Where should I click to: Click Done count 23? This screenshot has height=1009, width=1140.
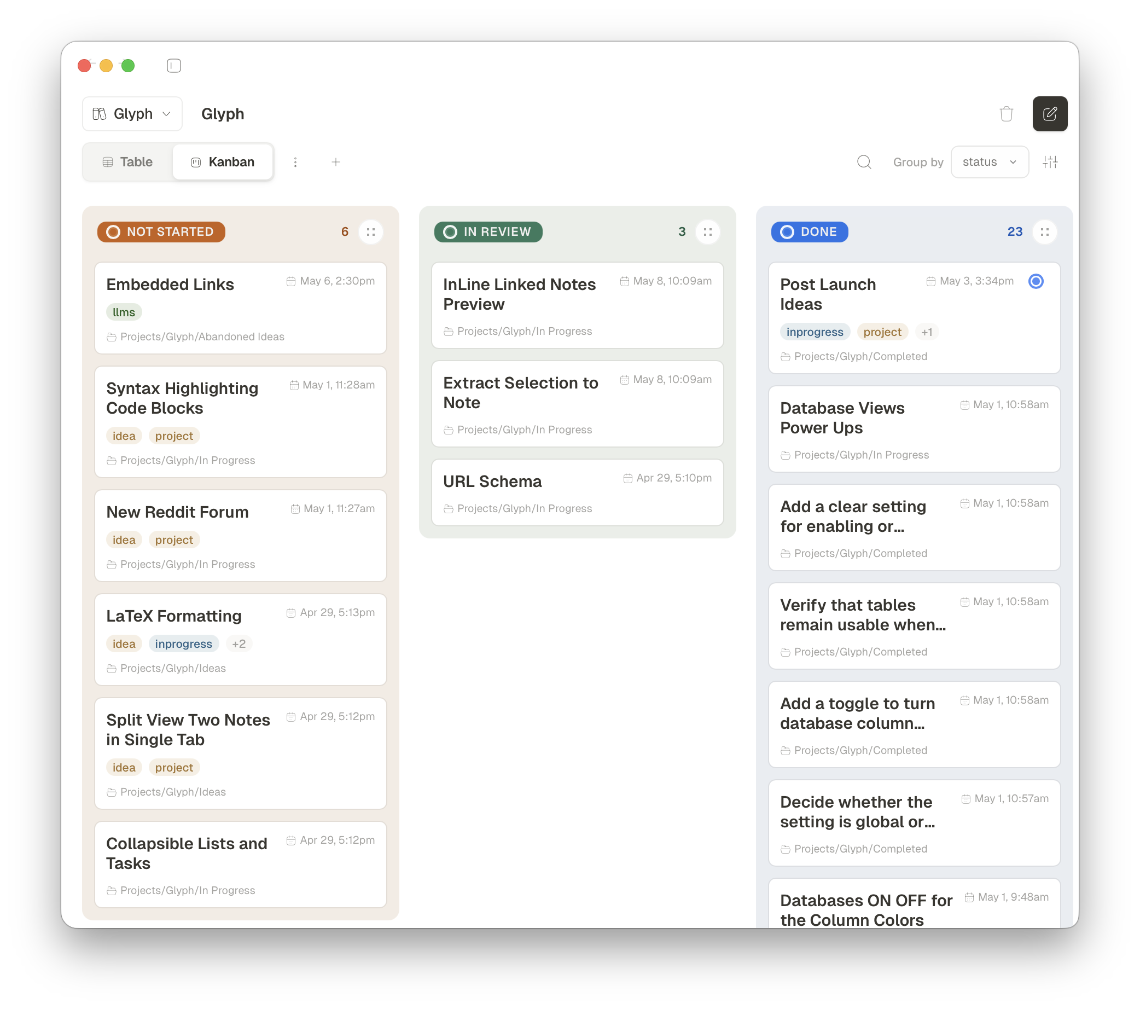[x=1015, y=232]
